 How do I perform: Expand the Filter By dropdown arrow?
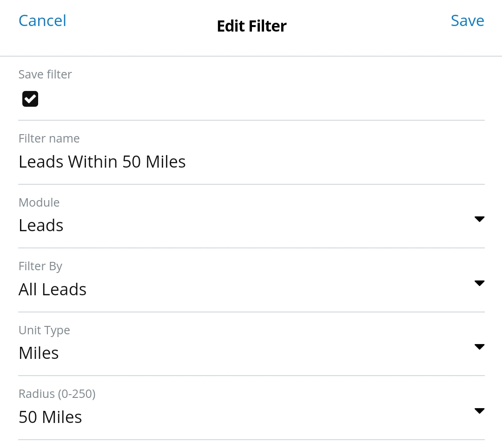(x=479, y=283)
